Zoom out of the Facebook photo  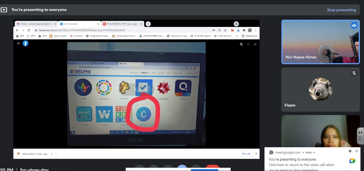[248, 44]
